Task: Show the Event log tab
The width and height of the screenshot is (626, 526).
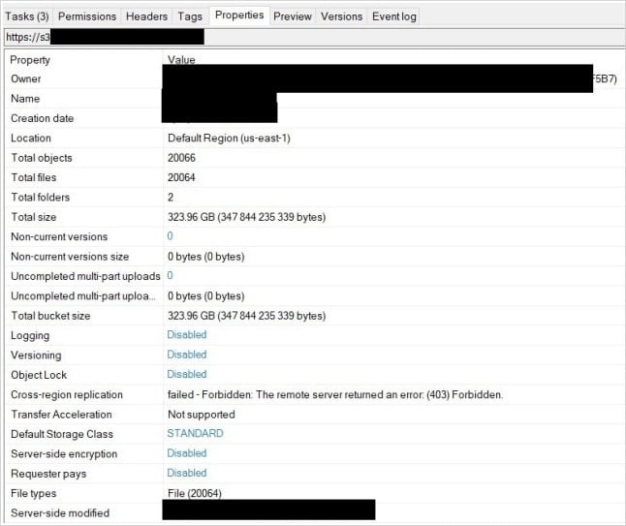Action: tap(394, 16)
